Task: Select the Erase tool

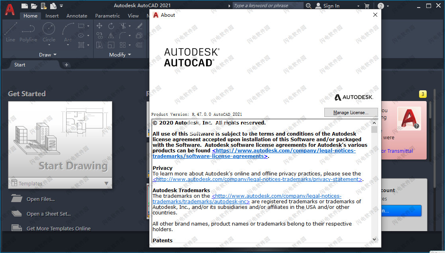Action: pyautogui.click(x=139, y=26)
